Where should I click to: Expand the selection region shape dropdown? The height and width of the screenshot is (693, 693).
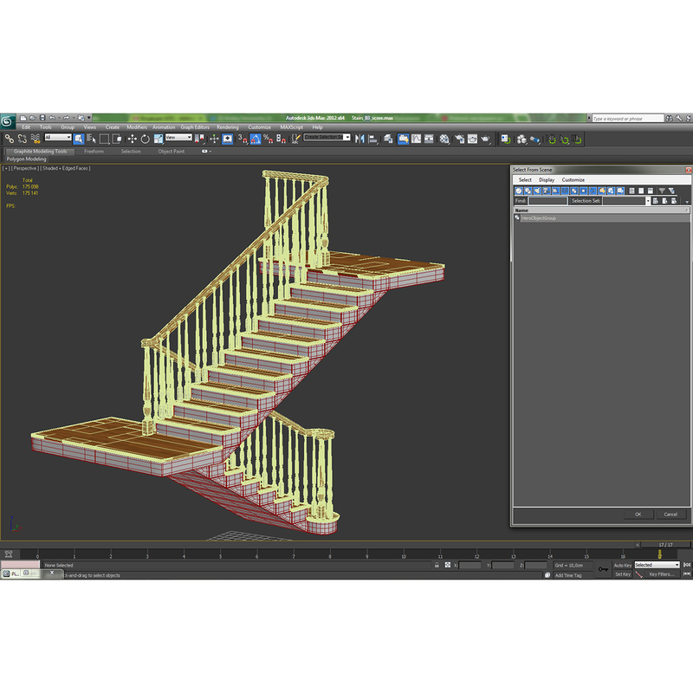pyautogui.click(x=103, y=139)
